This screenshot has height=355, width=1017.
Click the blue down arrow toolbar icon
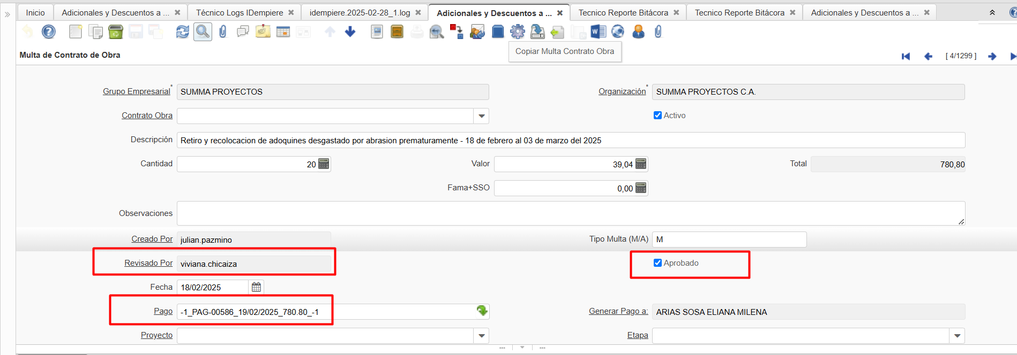pos(350,32)
